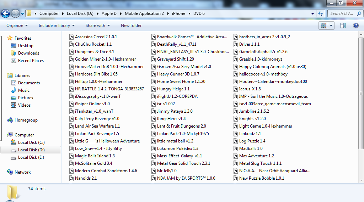Click the search magnifier icon
This screenshot has height=202, width=364.
pyautogui.click(x=359, y=13)
